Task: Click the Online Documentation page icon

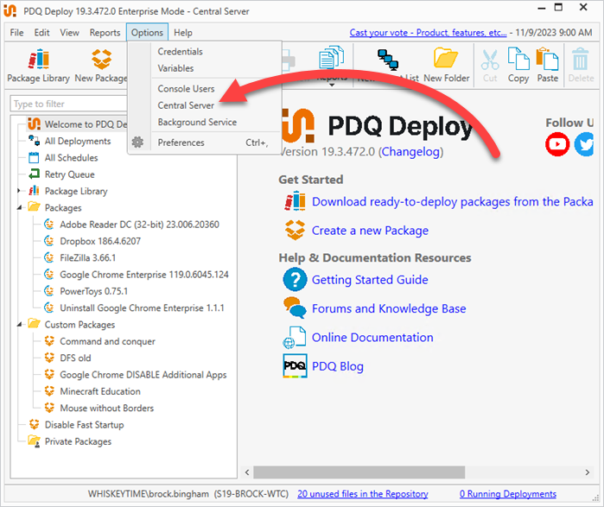Action: [295, 337]
